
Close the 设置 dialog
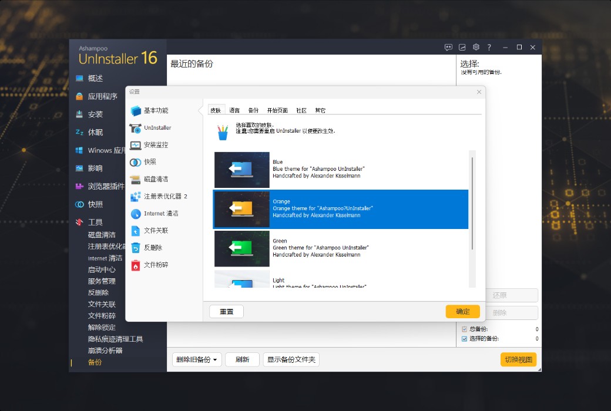click(x=479, y=92)
